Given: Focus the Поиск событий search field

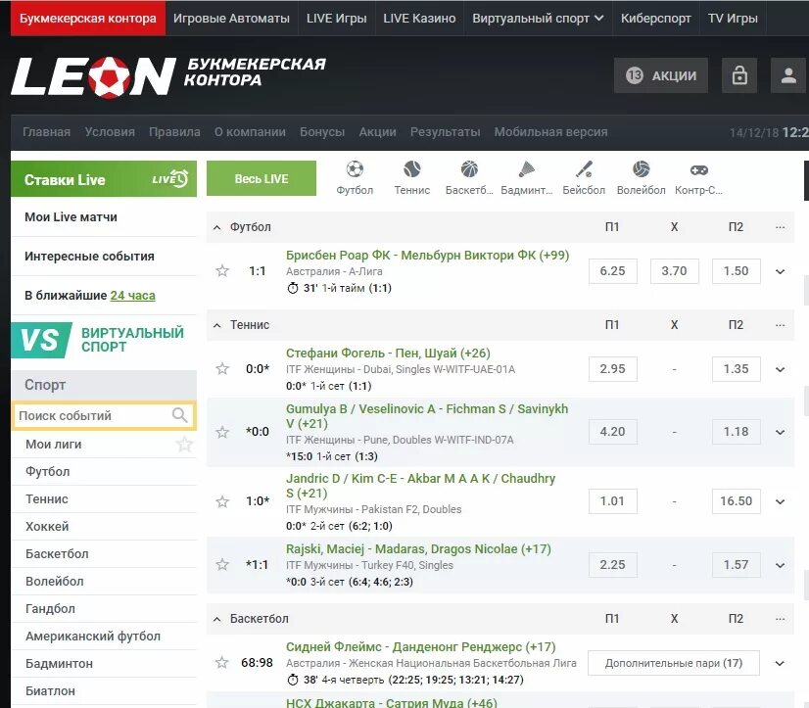Looking at the screenshot, I should click(x=104, y=415).
